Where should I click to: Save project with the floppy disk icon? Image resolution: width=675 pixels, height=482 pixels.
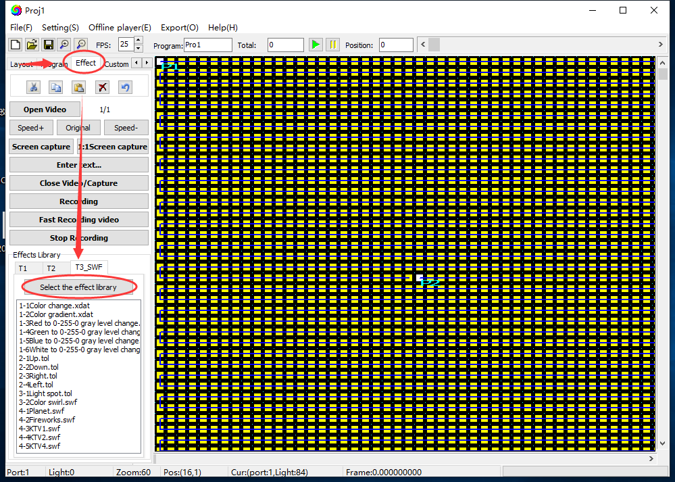(x=48, y=45)
